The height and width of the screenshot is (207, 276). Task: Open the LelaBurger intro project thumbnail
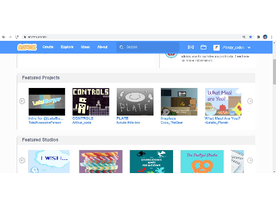tap(47, 102)
